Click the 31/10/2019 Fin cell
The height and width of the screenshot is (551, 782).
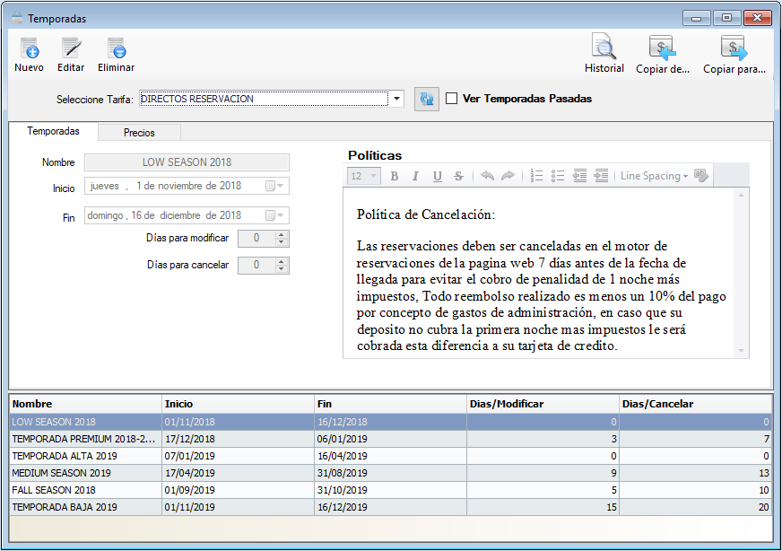point(391,490)
